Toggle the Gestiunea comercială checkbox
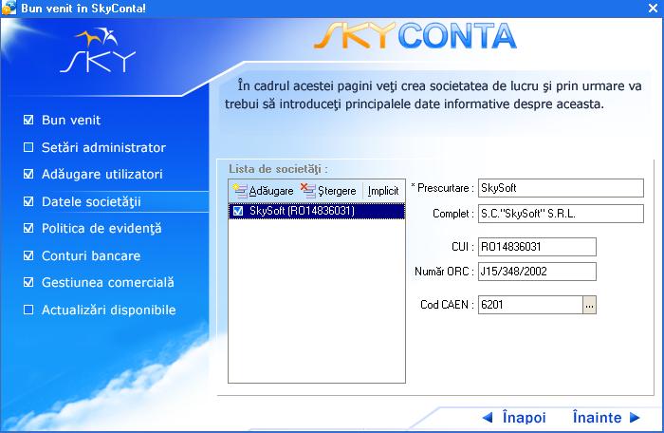 click(28, 282)
